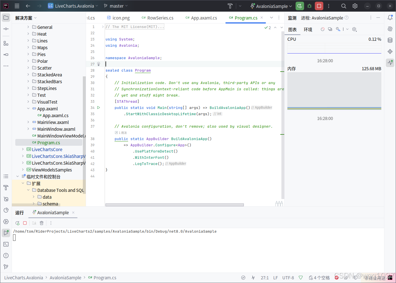Rerun AvaloniaSample with the green toolbar button
396x283 pixels.
(300, 6)
